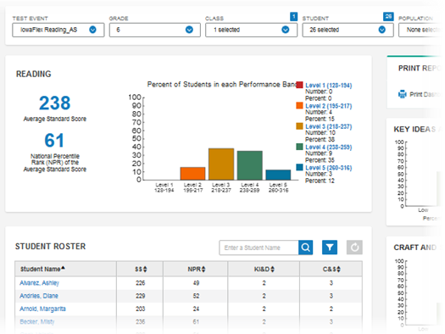Image resolution: width=445 pixels, height=334 pixels.
Task: Click the Level 4 (238-259) legend link
Action: (x=328, y=148)
